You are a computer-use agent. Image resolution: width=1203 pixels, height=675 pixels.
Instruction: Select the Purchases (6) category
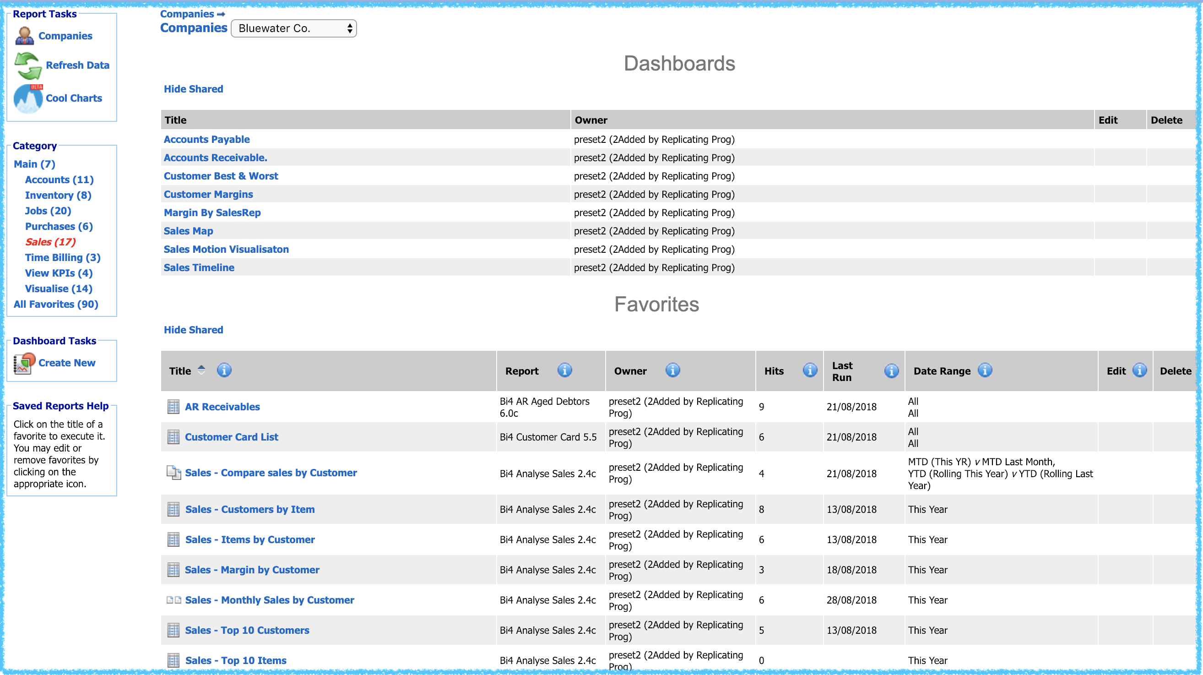click(59, 227)
